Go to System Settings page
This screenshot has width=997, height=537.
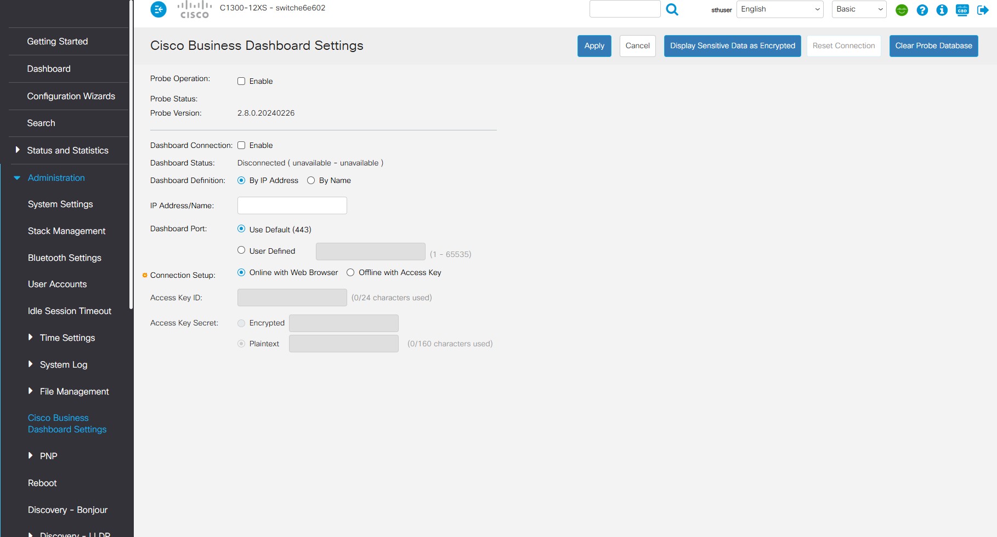60,204
